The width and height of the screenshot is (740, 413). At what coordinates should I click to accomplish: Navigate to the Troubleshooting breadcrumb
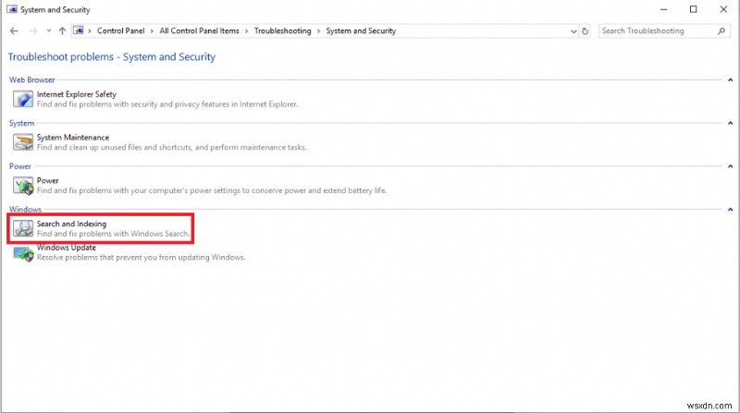283,30
